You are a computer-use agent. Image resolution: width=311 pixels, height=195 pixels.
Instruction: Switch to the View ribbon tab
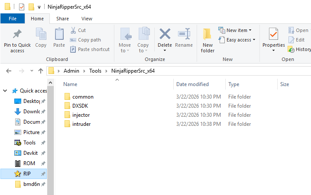87,19
